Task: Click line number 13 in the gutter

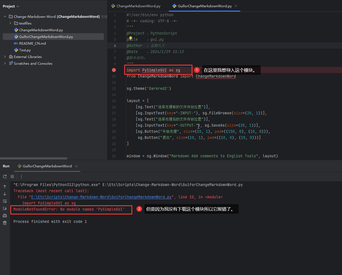Action: pyautogui.click(x=114, y=88)
